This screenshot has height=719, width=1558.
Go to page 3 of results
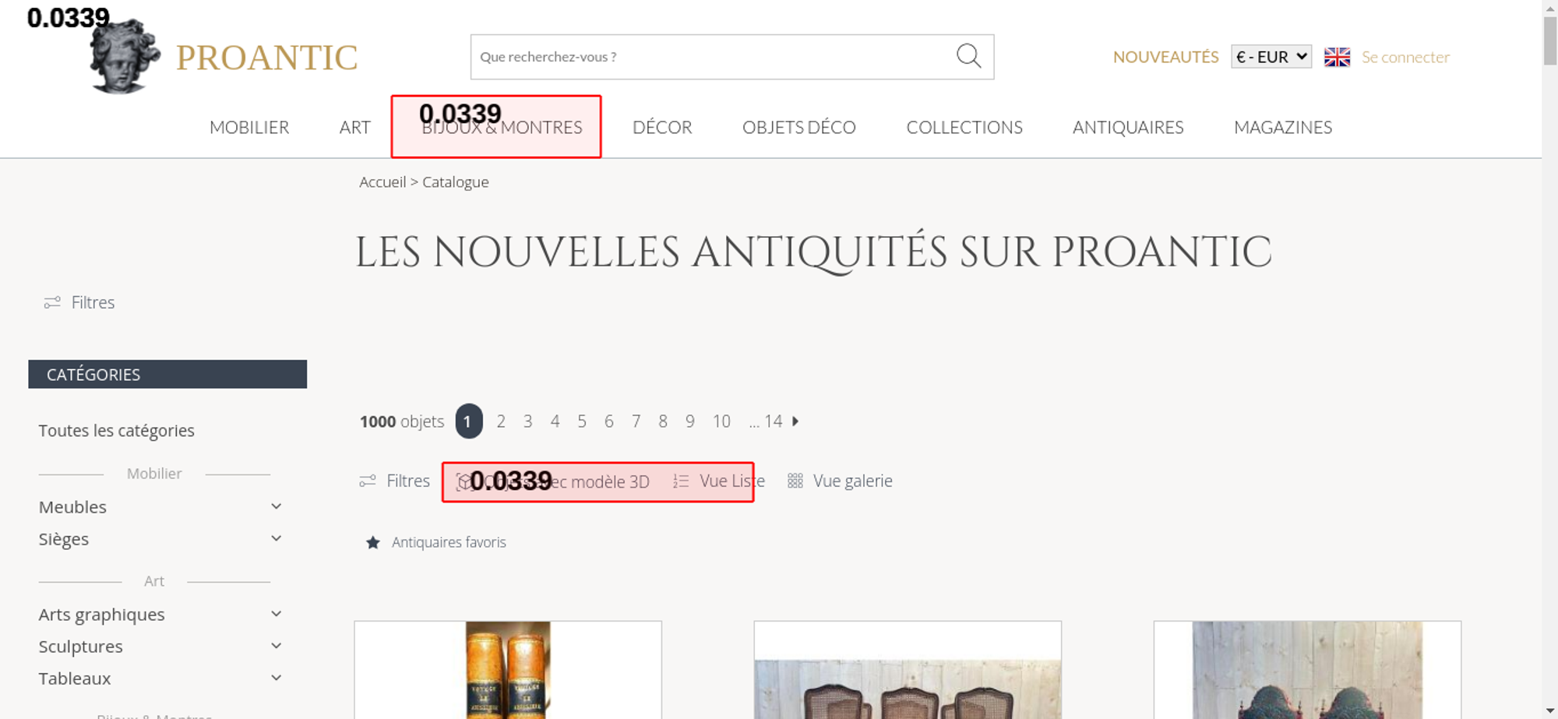click(x=528, y=421)
